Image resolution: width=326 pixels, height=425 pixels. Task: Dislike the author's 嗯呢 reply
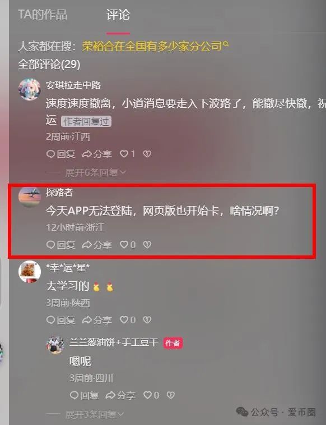[170, 395]
